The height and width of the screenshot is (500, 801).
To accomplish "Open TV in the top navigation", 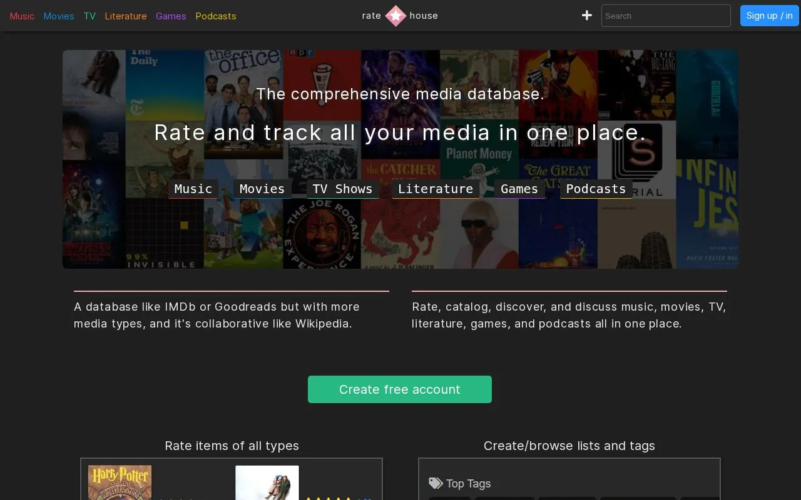I will pyautogui.click(x=89, y=16).
